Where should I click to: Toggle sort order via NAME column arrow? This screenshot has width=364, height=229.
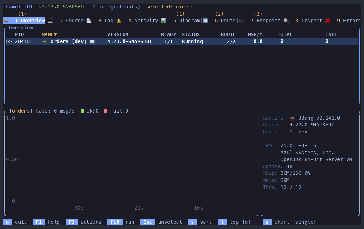click(x=55, y=35)
